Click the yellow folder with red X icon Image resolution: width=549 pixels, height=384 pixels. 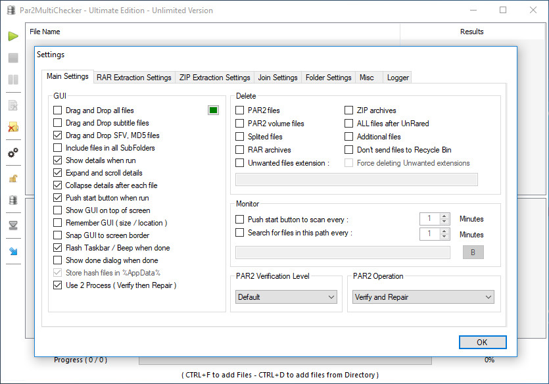pos(13,127)
